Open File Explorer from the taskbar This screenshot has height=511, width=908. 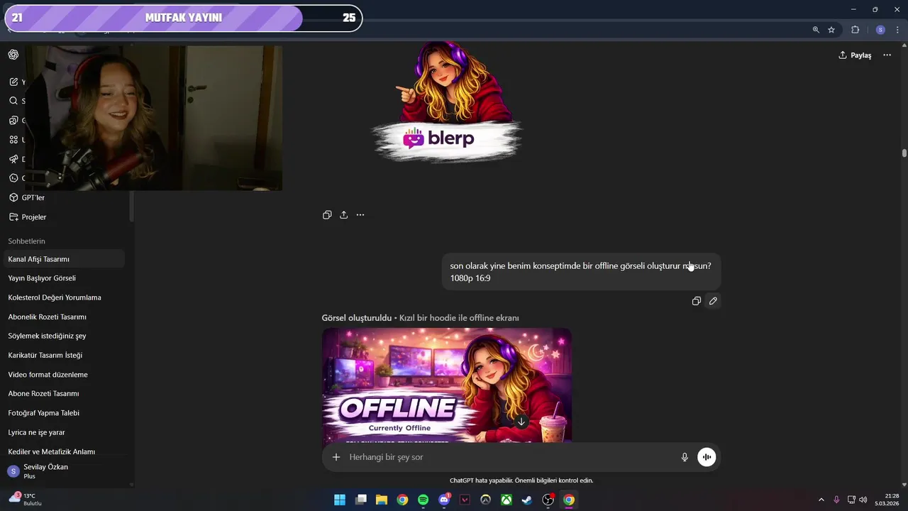pos(382,500)
